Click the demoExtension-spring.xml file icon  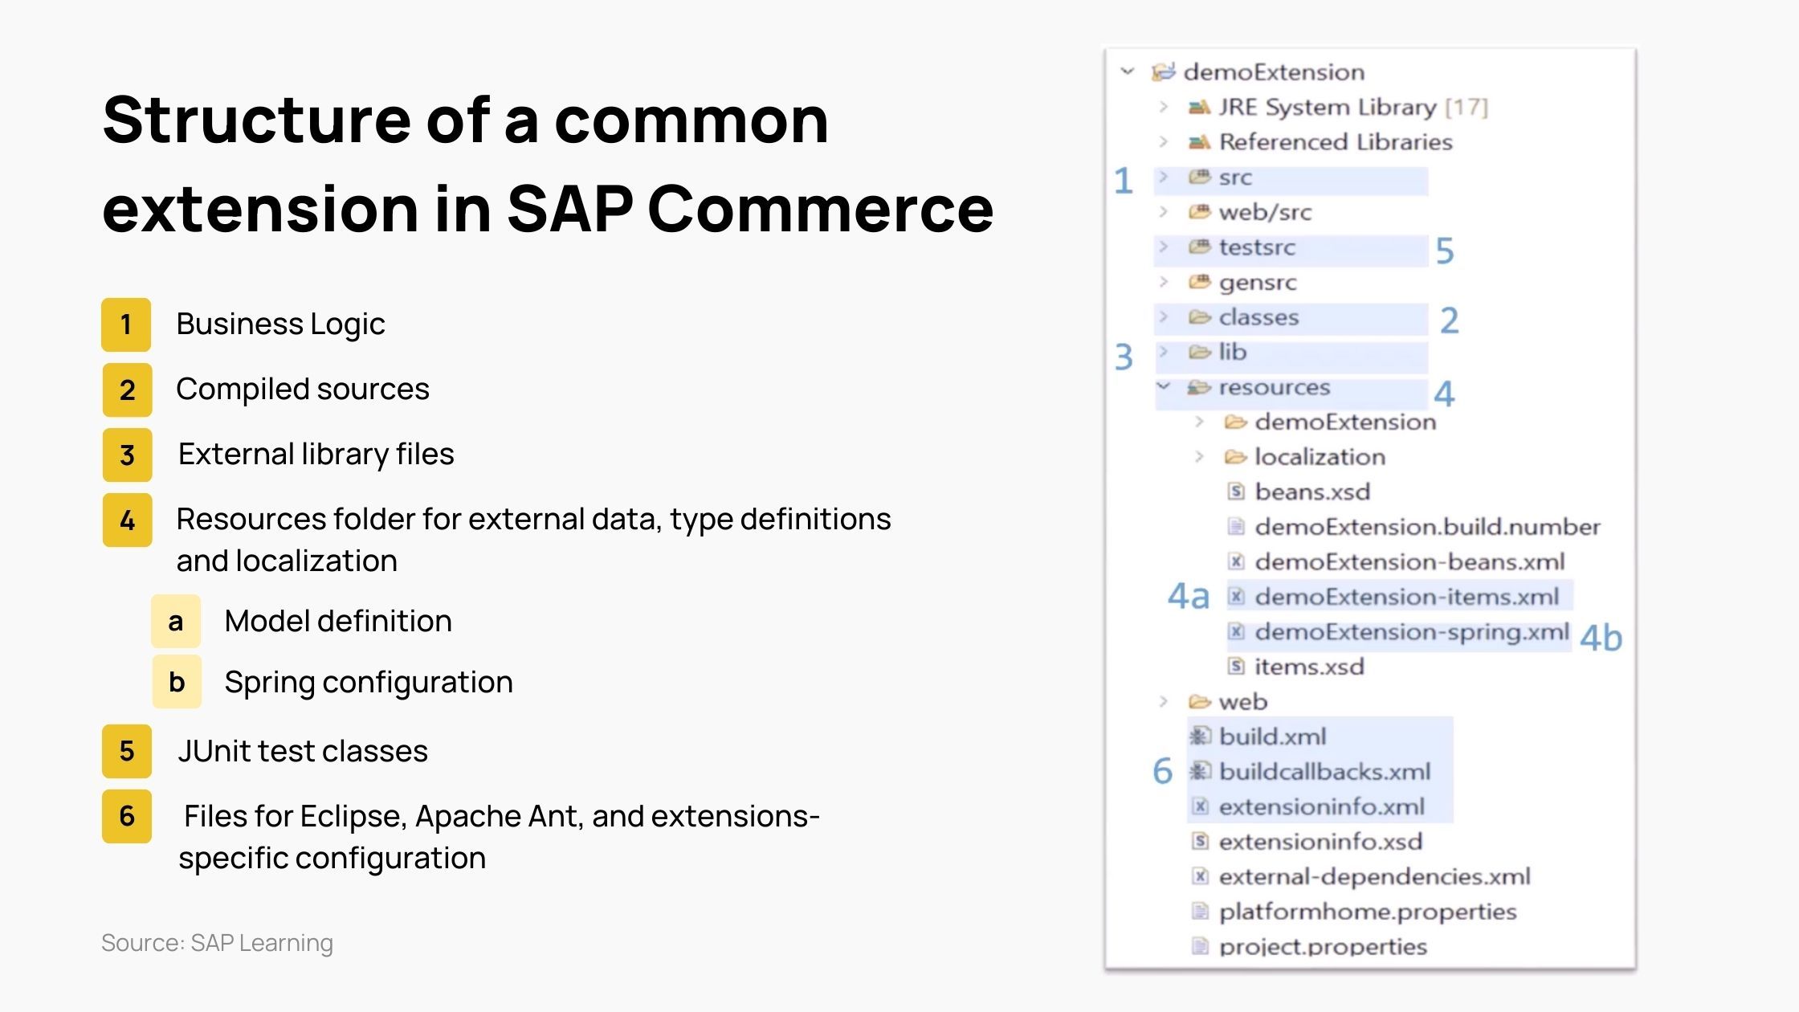click(x=1237, y=632)
